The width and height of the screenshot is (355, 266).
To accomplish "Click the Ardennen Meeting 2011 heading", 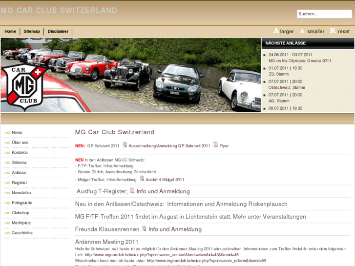I will (106, 242).
